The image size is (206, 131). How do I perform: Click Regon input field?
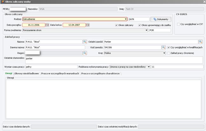tap(54, 53)
